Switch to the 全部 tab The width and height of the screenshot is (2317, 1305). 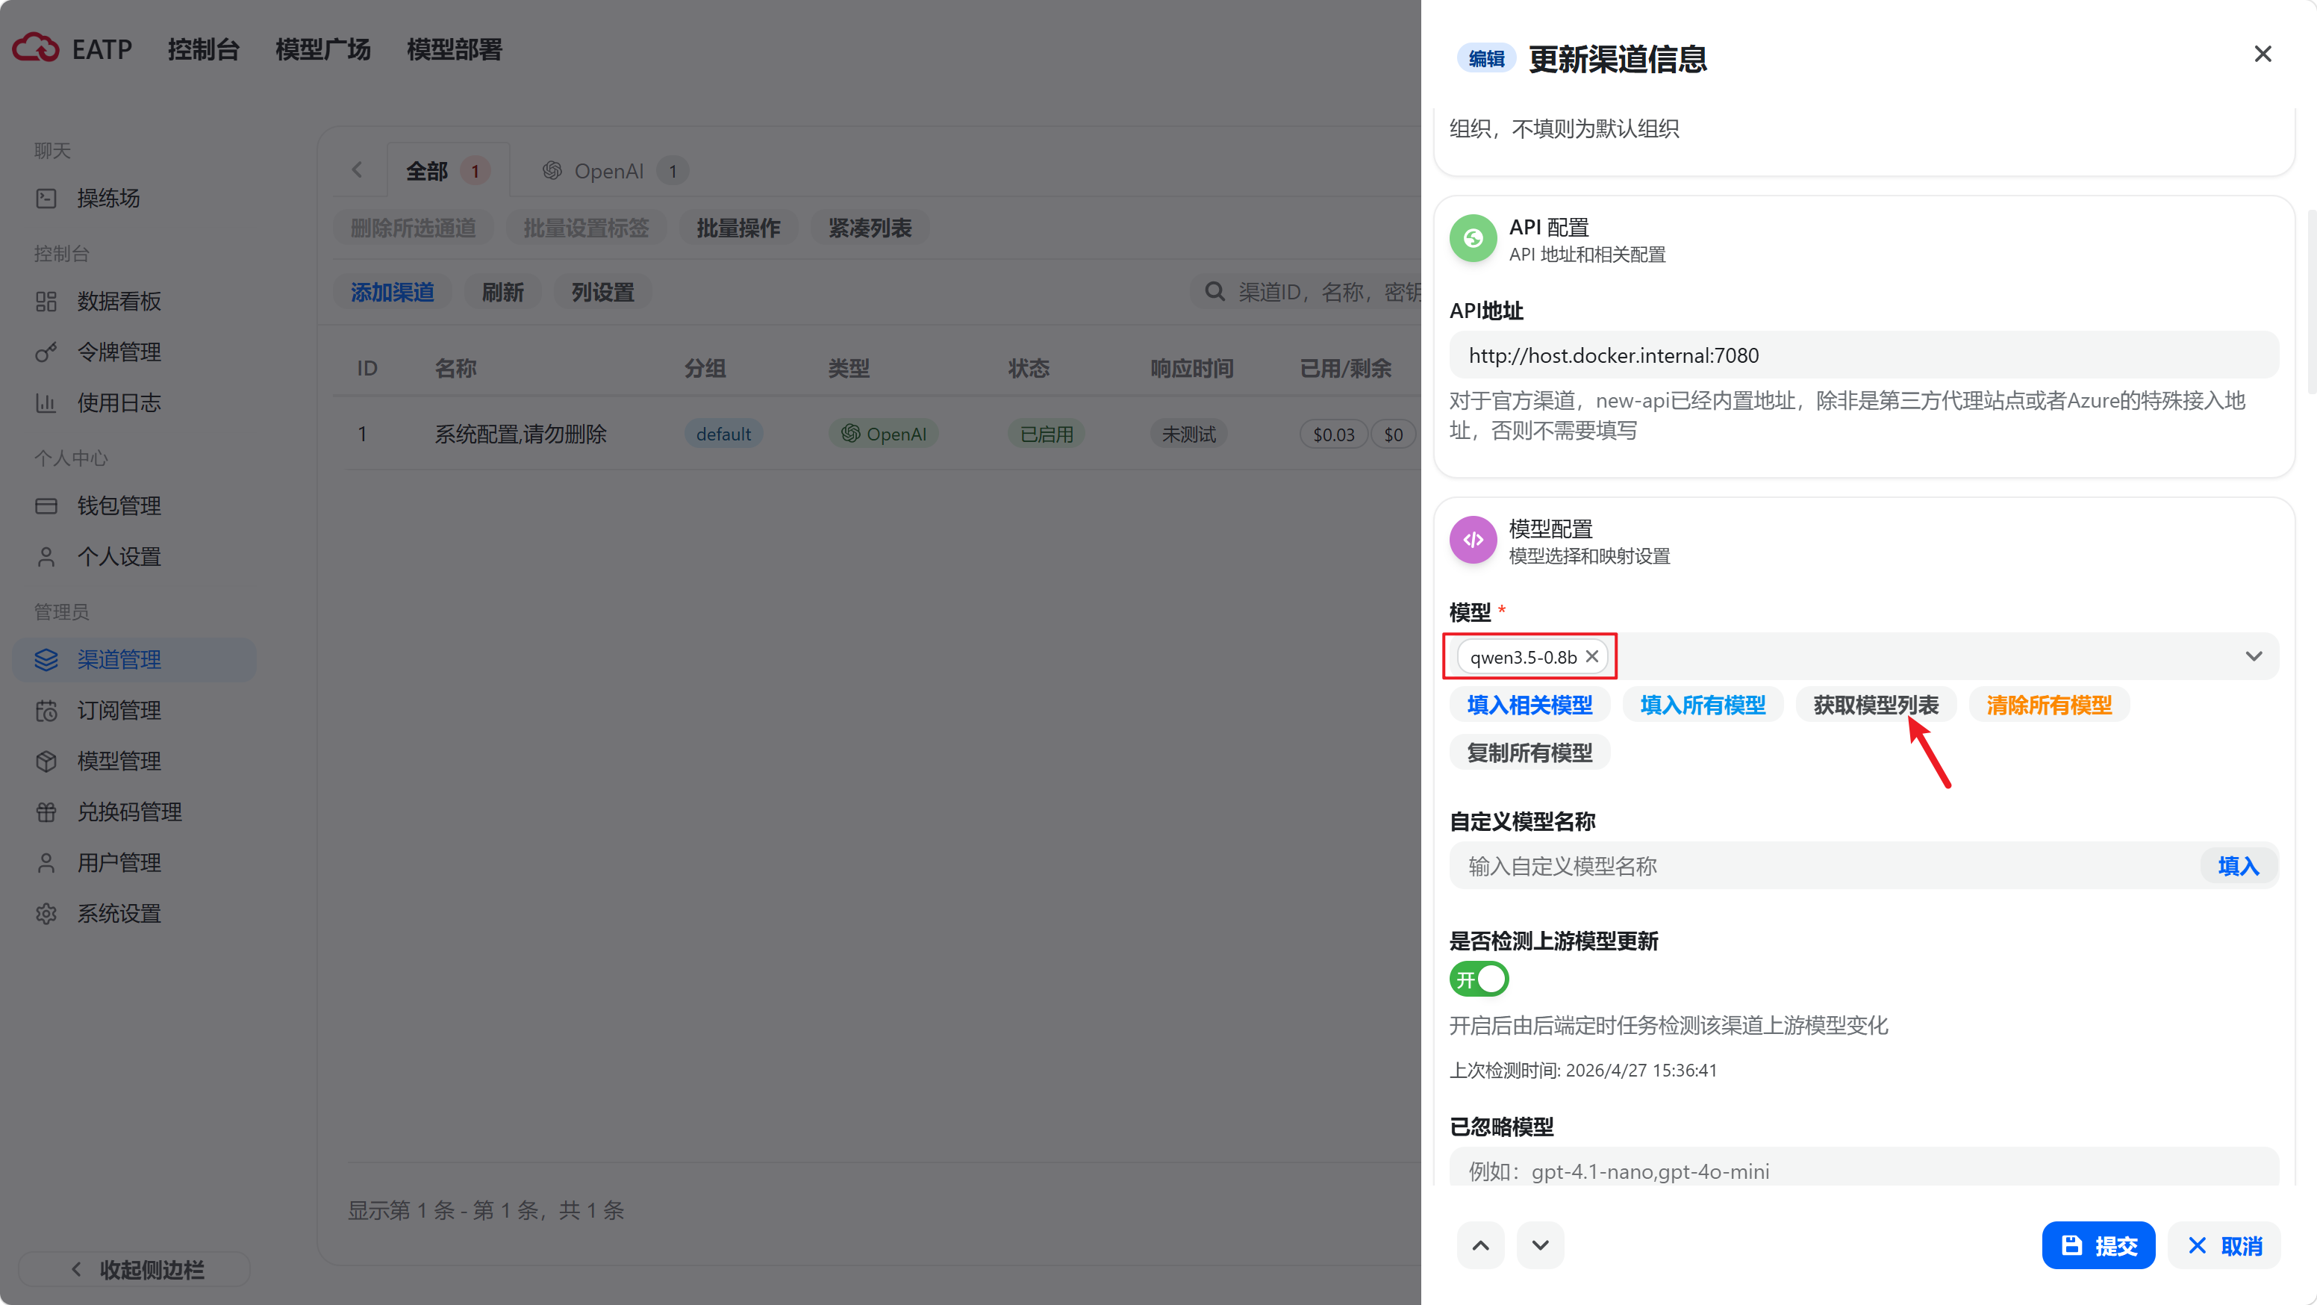pyautogui.click(x=447, y=171)
